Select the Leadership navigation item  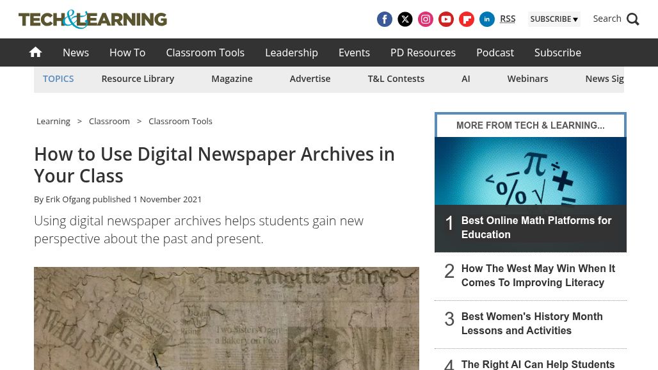[x=291, y=52]
